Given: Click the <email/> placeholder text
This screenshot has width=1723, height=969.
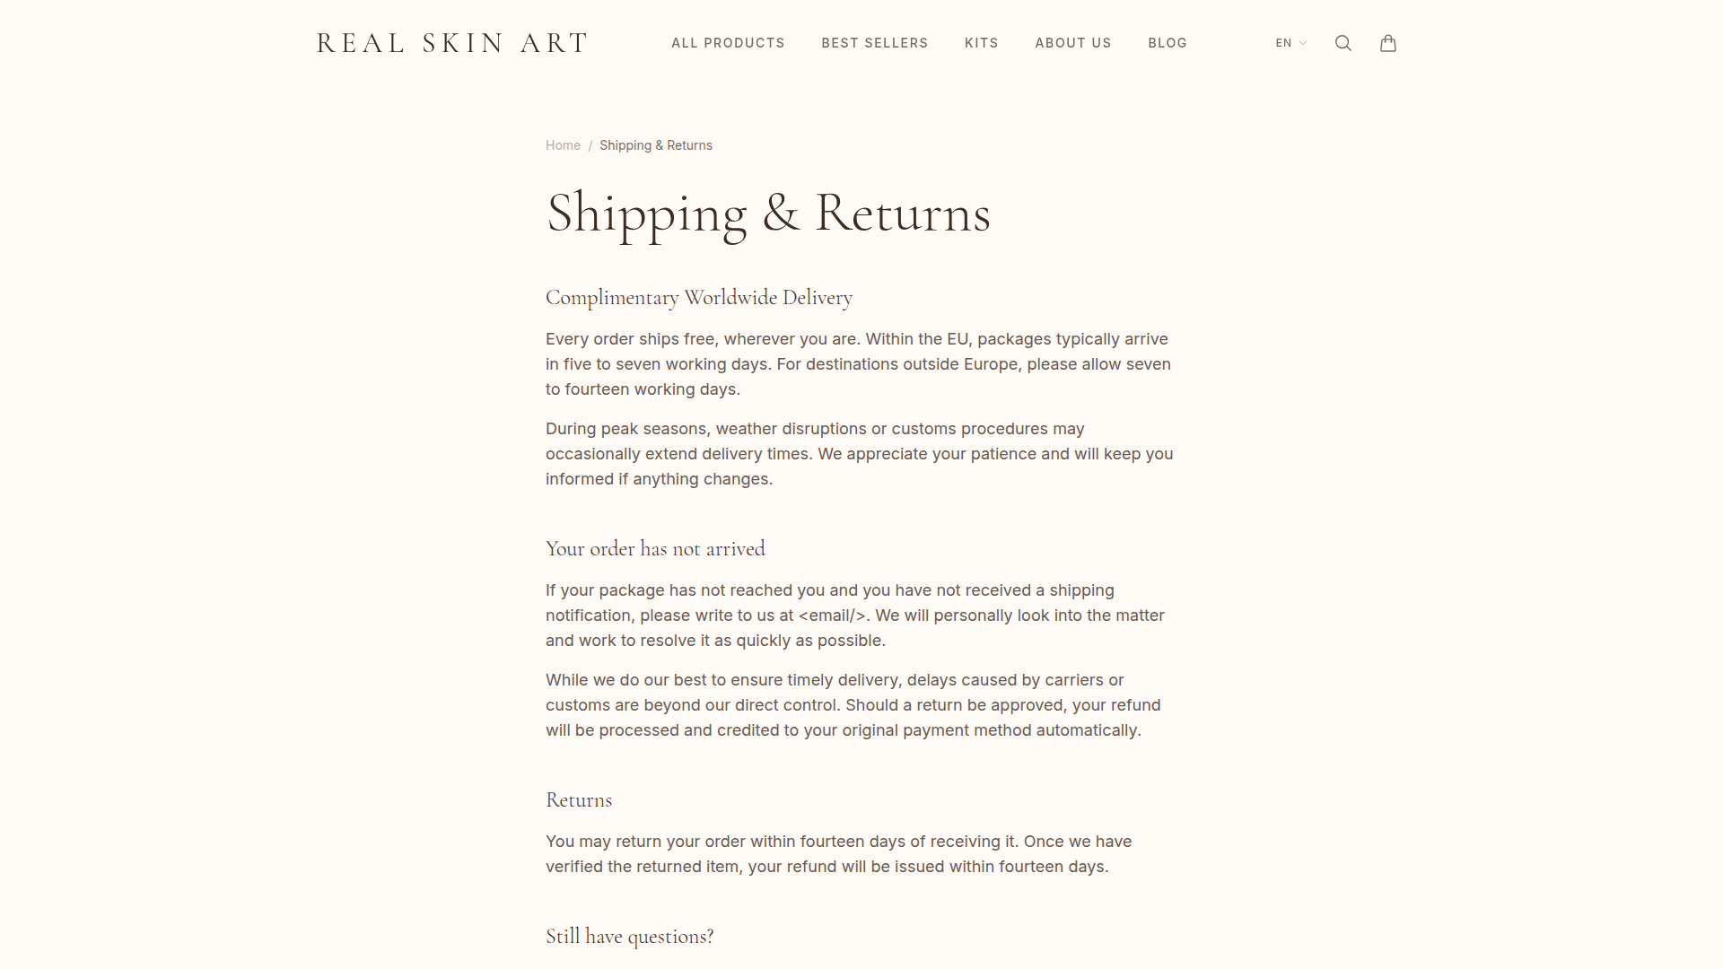Looking at the screenshot, I should tap(832, 615).
